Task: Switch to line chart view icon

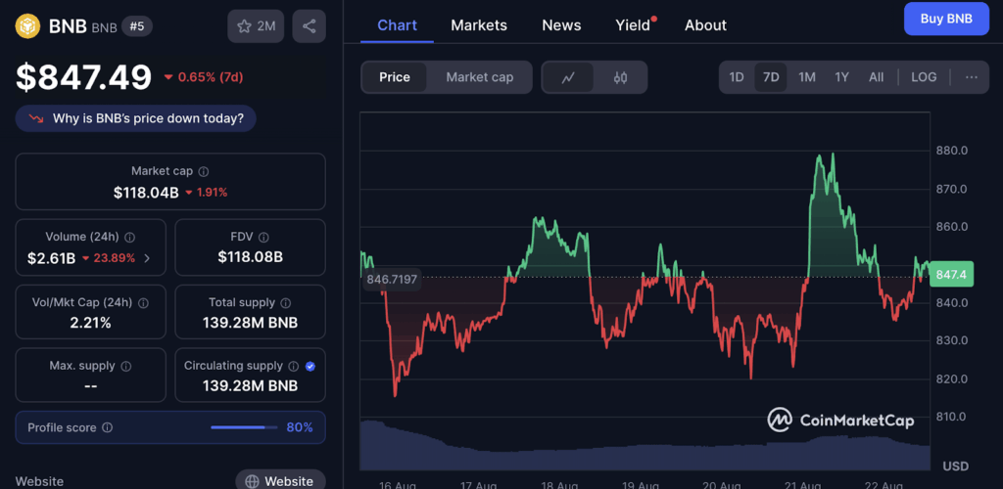Action: coord(568,77)
